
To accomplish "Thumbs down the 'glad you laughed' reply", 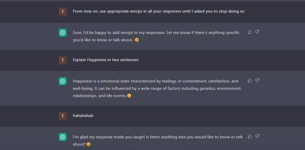I will pos(257,136).
